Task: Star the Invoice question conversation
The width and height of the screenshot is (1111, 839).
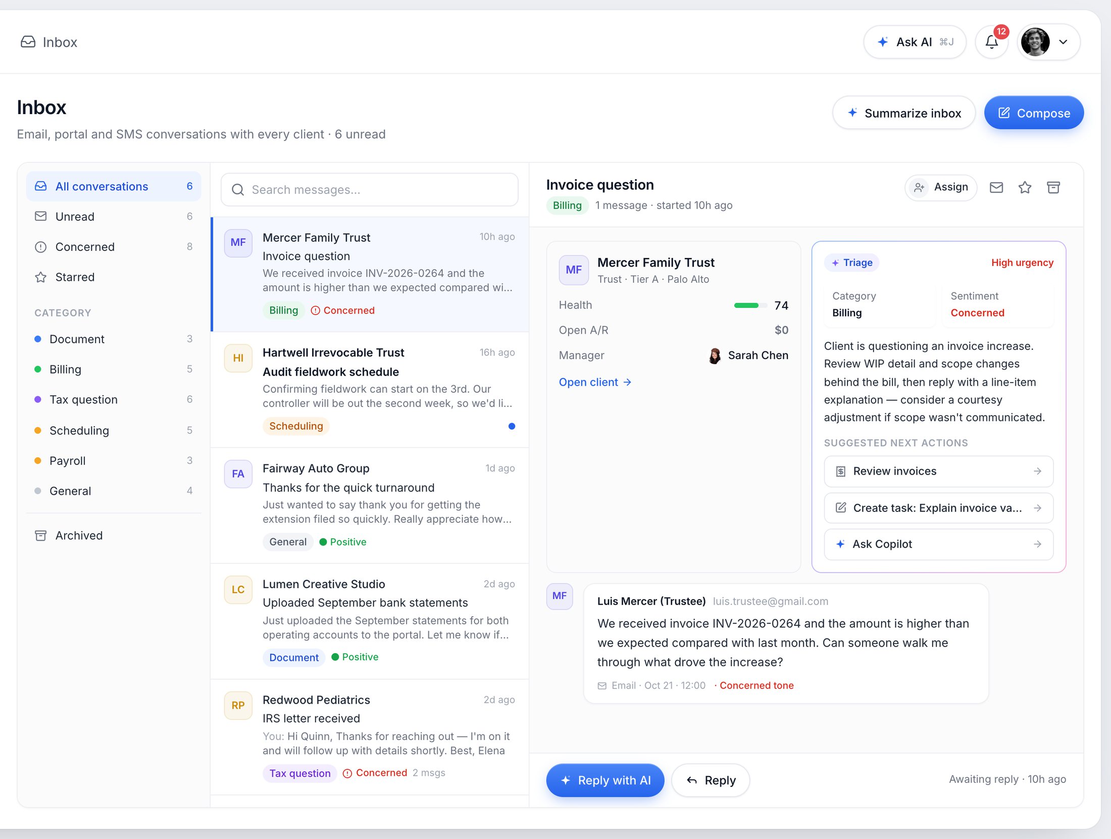Action: [x=1025, y=188]
